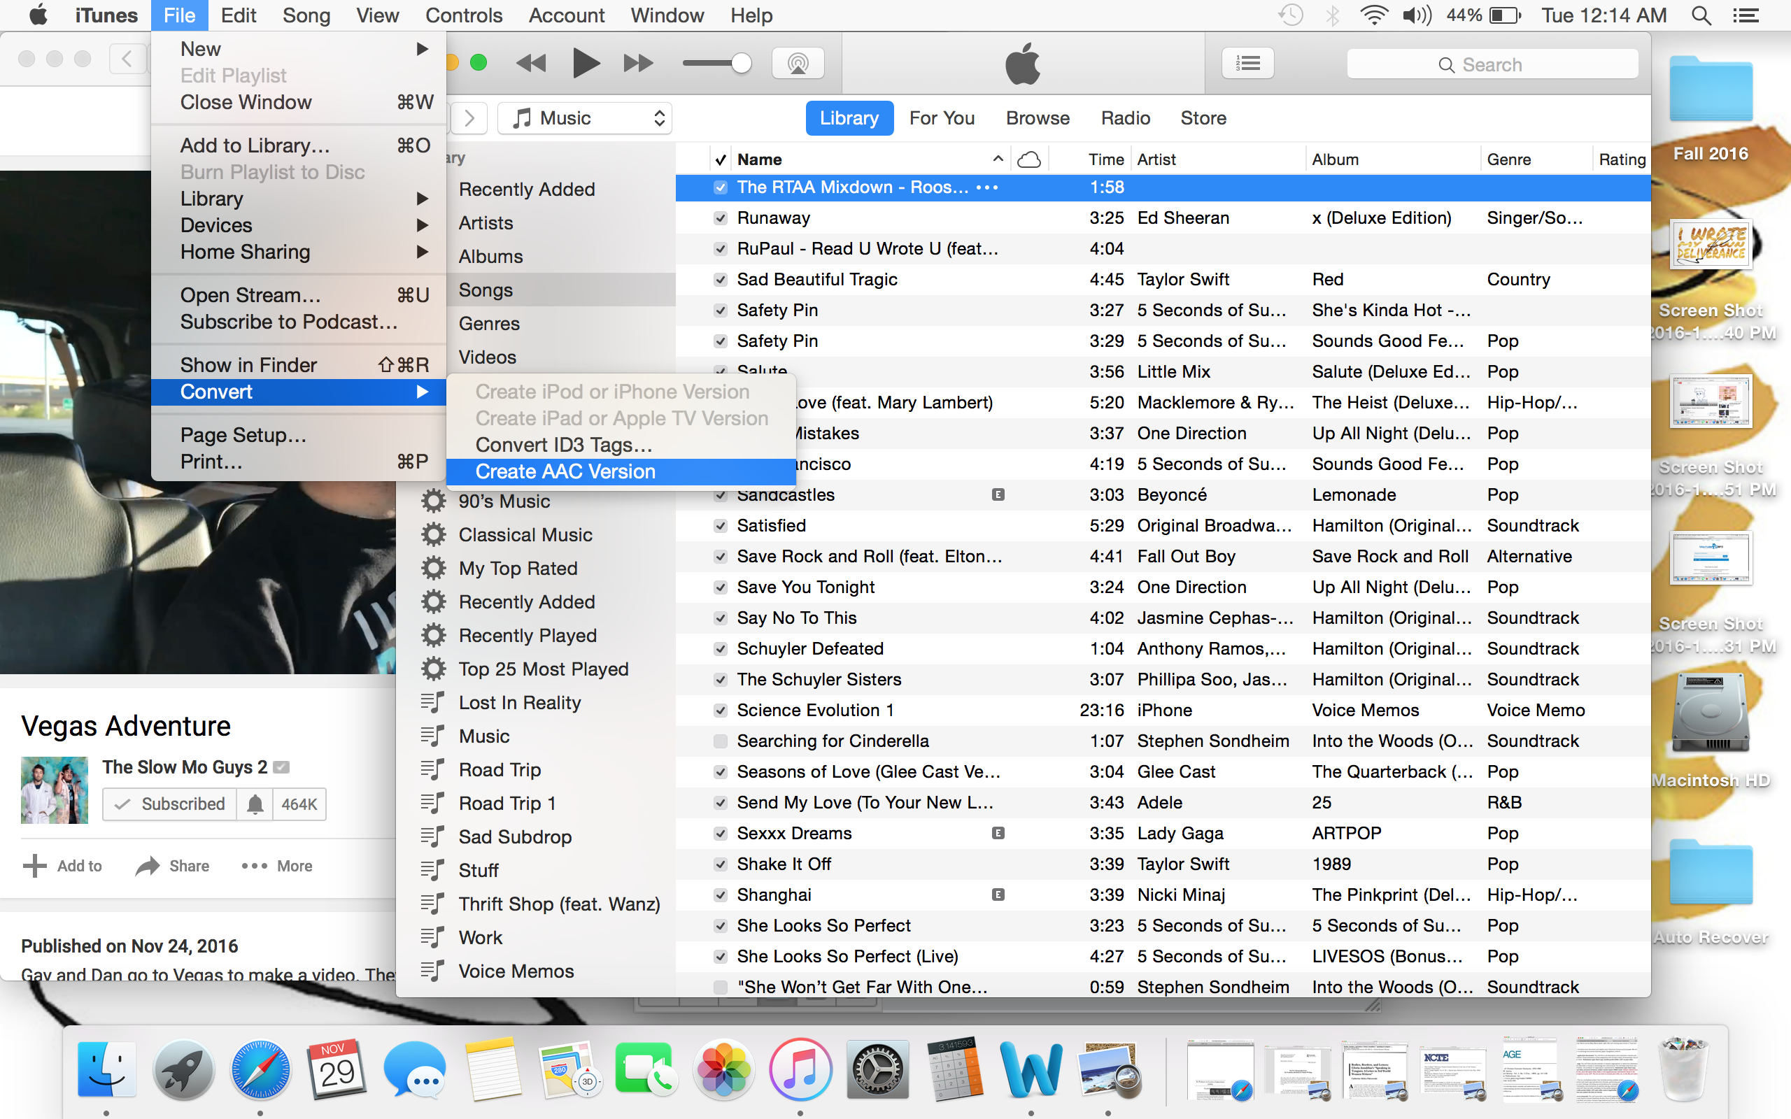Click the Songs menu item in sidebar

pyautogui.click(x=486, y=290)
